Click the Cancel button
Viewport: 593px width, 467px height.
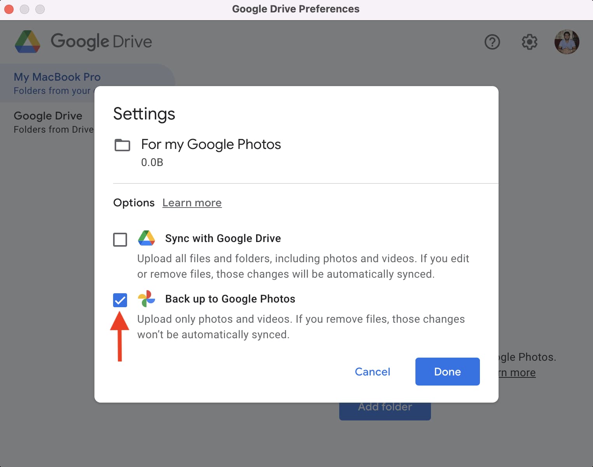pyautogui.click(x=372, y=372)
